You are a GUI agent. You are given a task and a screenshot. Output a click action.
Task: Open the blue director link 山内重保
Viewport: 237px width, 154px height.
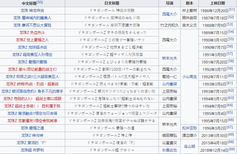[x=170, y=84]
